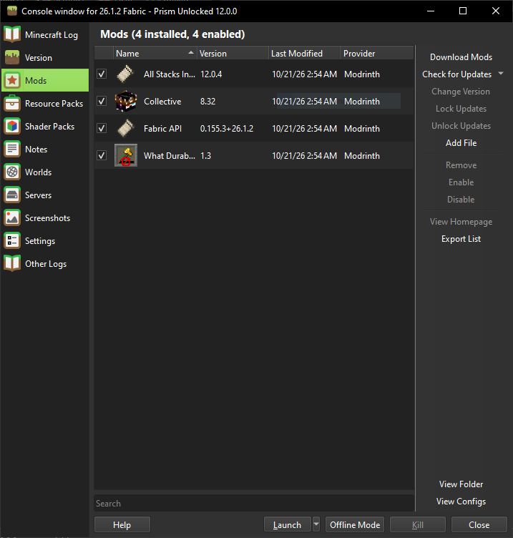Focus the mod Search field
Image resolution: width=513 pixels, height=538 pixels.
254,504
